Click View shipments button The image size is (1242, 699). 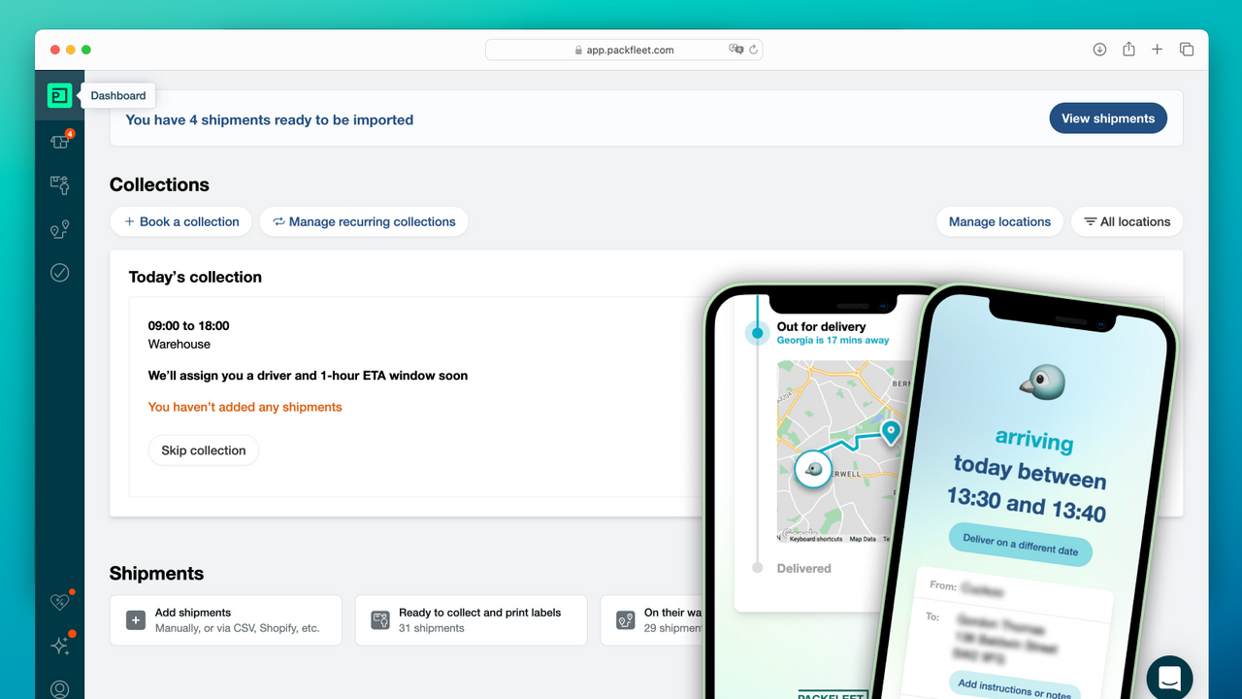coord(1108,118)
